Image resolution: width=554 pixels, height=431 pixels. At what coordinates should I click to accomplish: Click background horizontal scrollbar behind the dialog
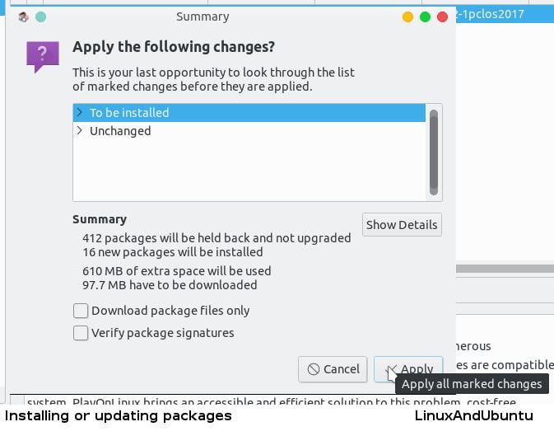pos(504,269)
